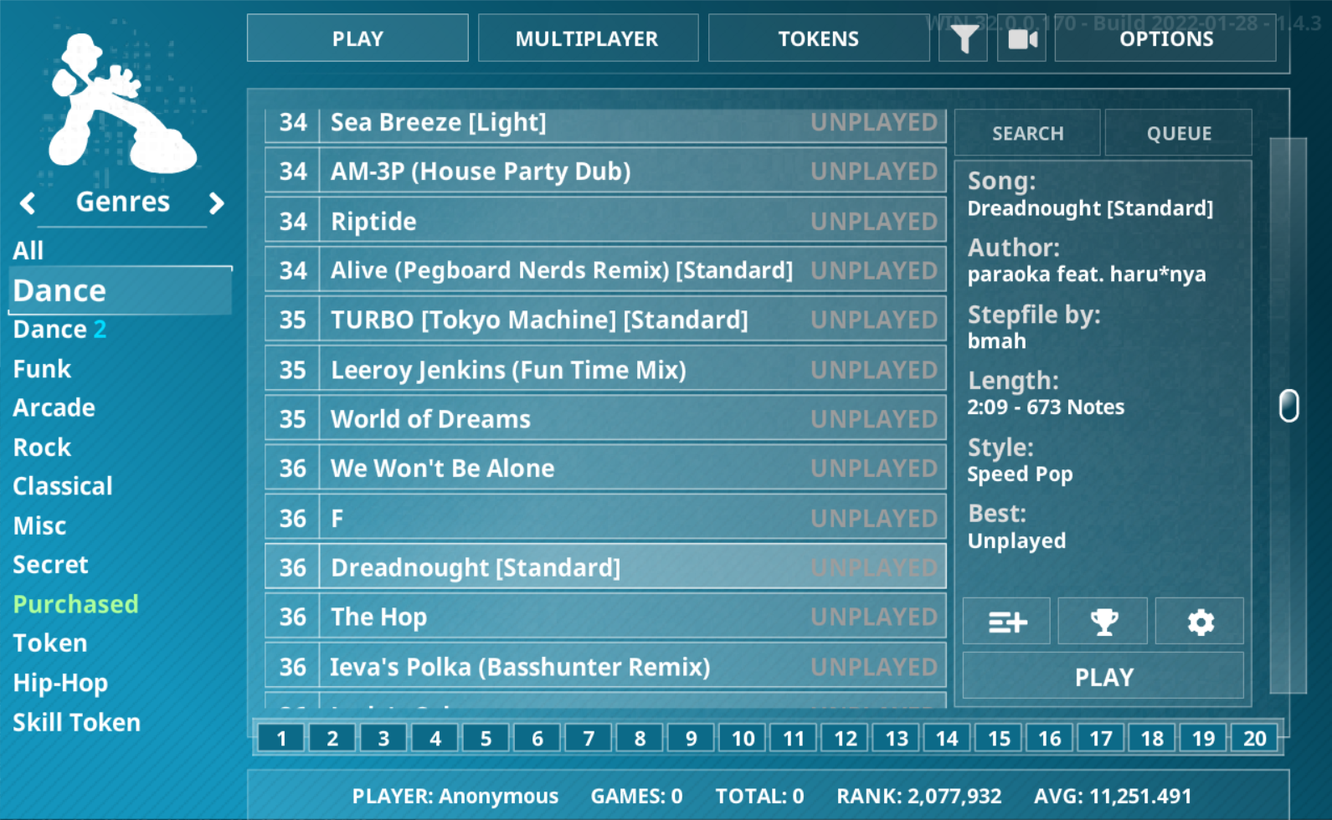Select the Funk genre
This screenshot has width=1332, height=820.
click(42, 369)
